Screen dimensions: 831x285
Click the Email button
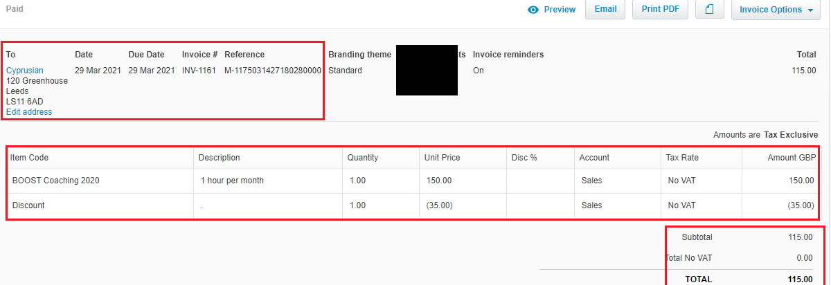605,10
